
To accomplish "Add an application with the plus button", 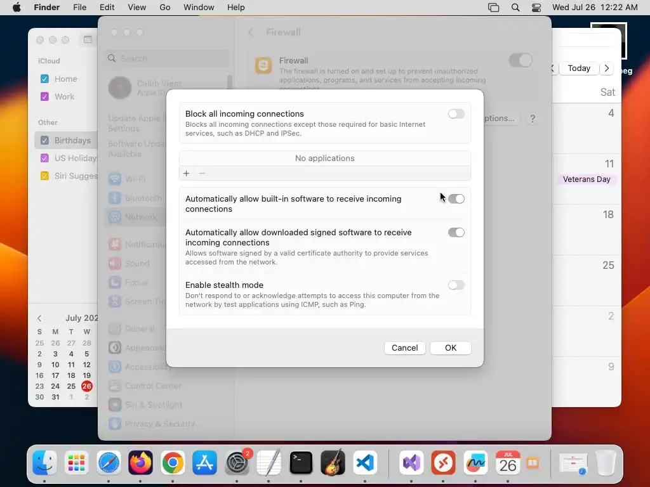I will click(187, 173).
